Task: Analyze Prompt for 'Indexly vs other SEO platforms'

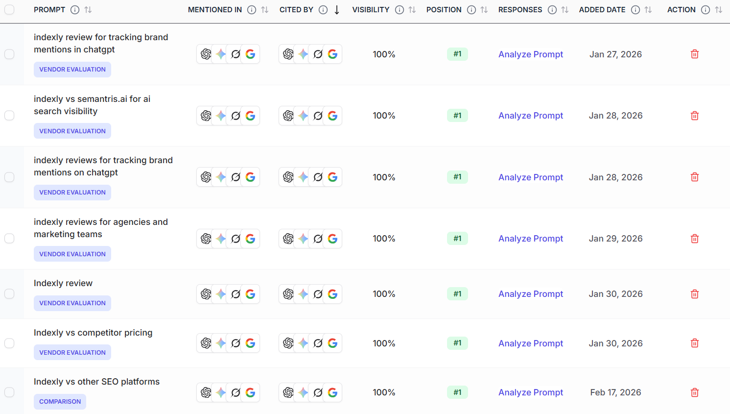Action: 531,392
